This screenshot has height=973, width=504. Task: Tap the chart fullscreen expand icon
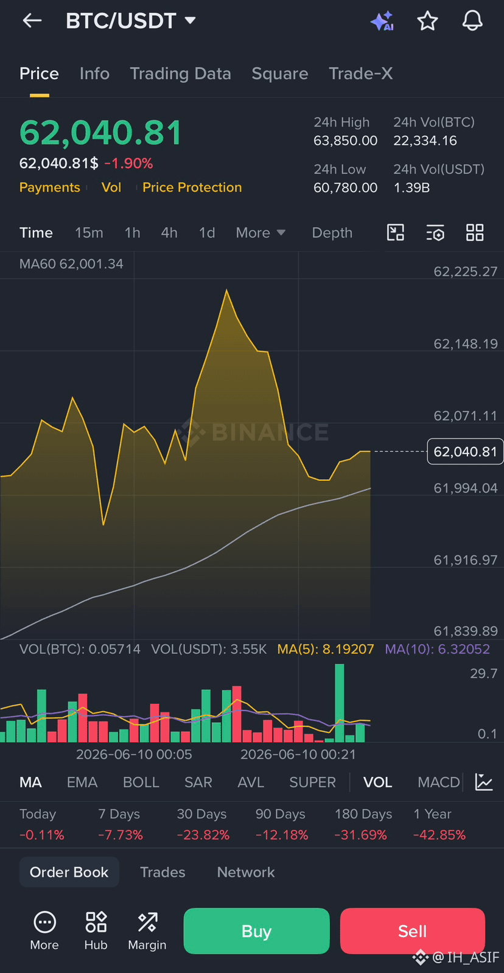tap(396, 233)
